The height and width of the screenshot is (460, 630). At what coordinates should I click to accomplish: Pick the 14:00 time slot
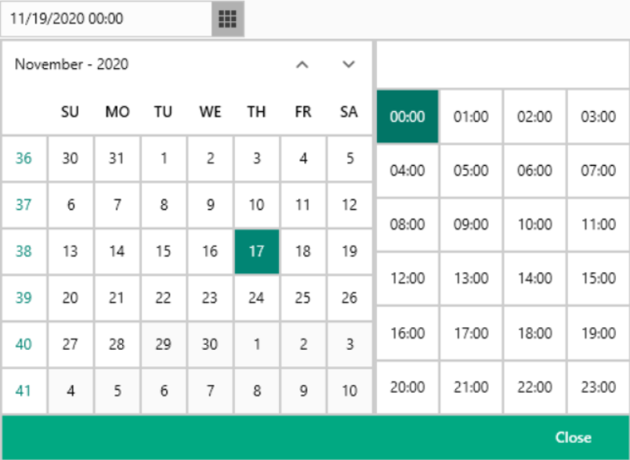[x=534, y=279]
